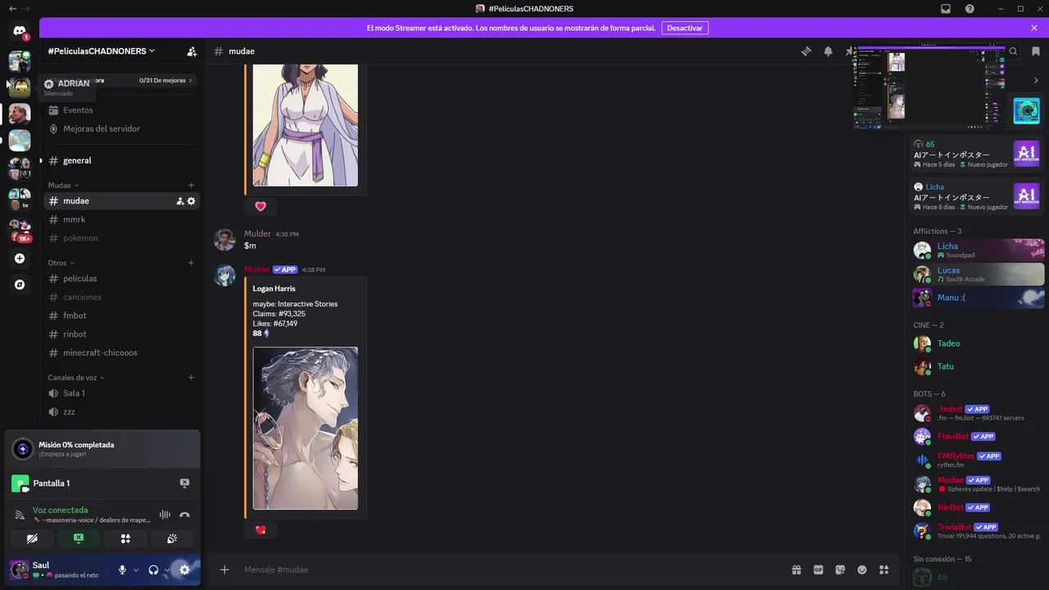Toggle noise suppression waveform icon

click(x=165, y=515)
